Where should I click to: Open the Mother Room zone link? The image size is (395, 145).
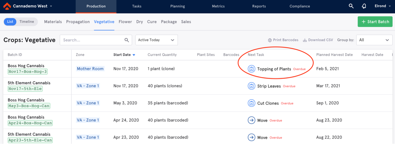click(90, 69)
